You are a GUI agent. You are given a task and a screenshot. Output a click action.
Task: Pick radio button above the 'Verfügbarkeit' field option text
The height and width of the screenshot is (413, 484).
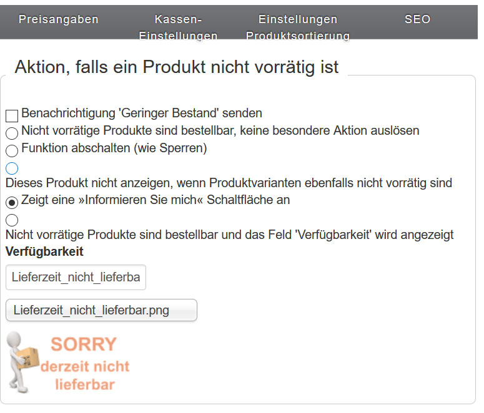click(12, 220)
